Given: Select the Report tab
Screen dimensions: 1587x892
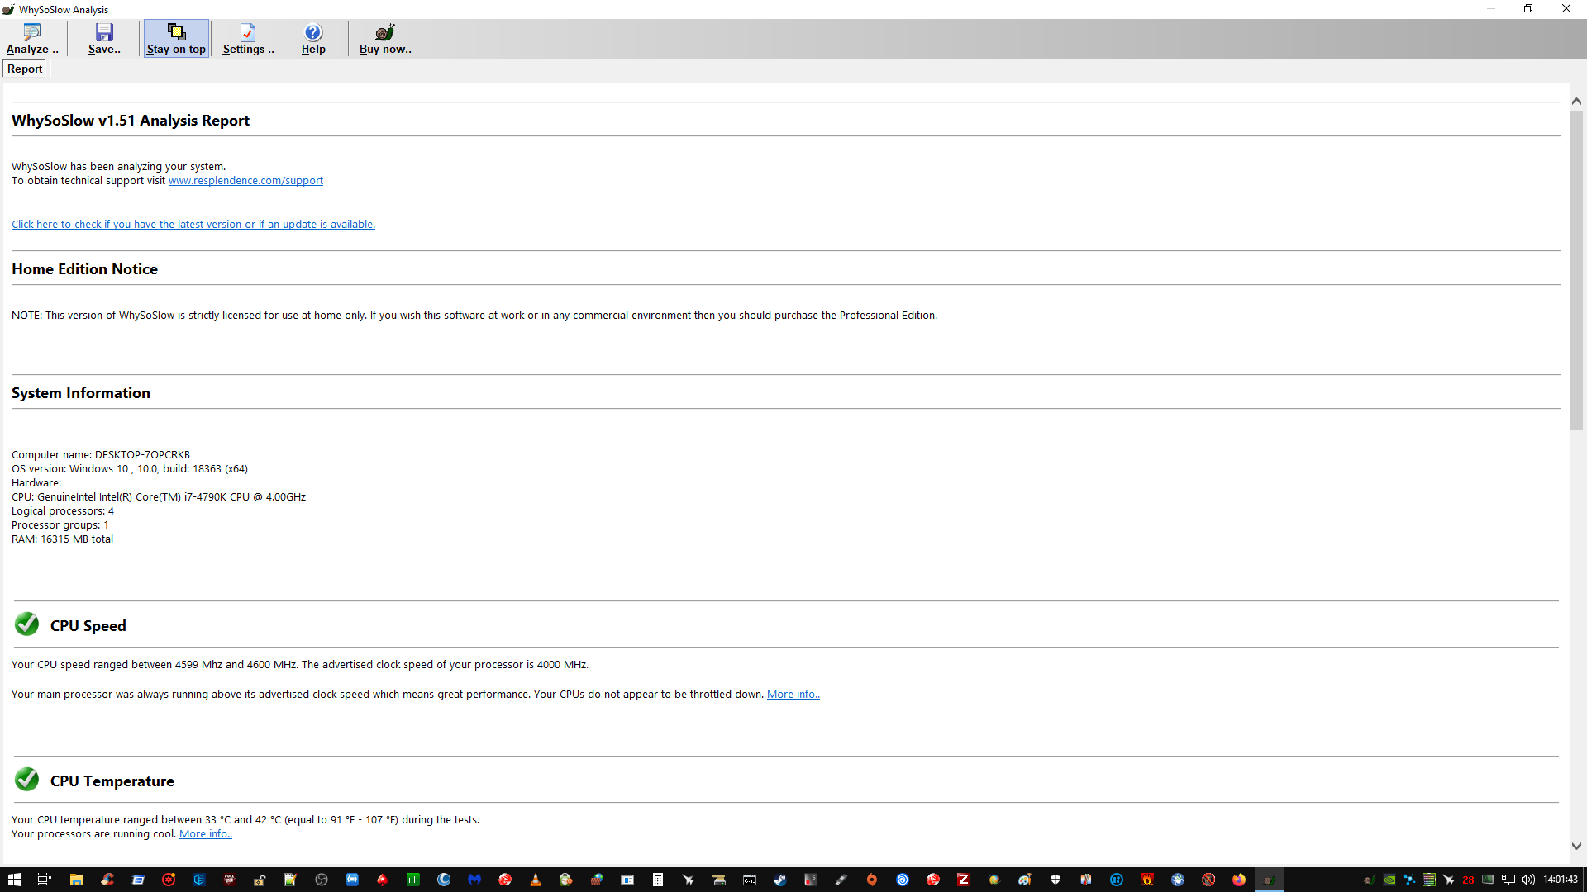Looking at the screenshot, I should point(25,69).
